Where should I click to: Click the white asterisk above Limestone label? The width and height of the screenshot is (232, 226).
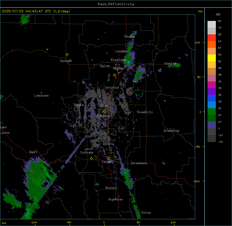coord(41,93)
